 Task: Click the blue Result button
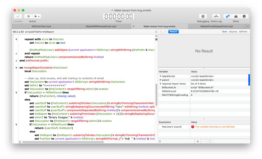click(173, 32)
